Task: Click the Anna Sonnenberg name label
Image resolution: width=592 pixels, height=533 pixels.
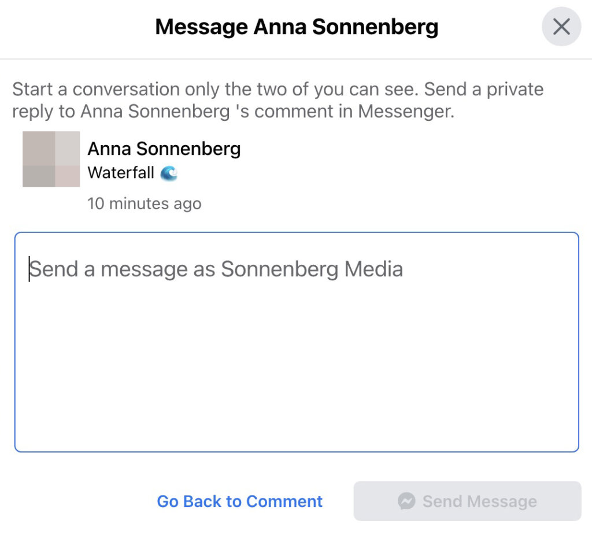Action: coord(164,149)
